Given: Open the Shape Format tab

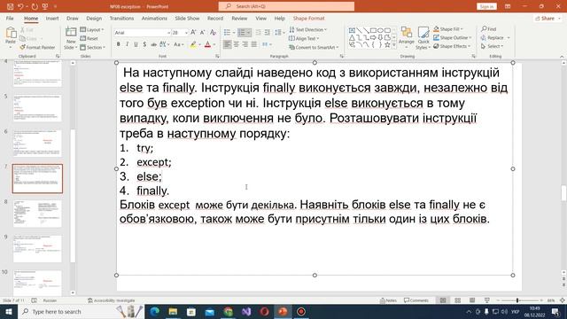Looking at the screenshot, I should pyautogui.click(x=309, y=18).
